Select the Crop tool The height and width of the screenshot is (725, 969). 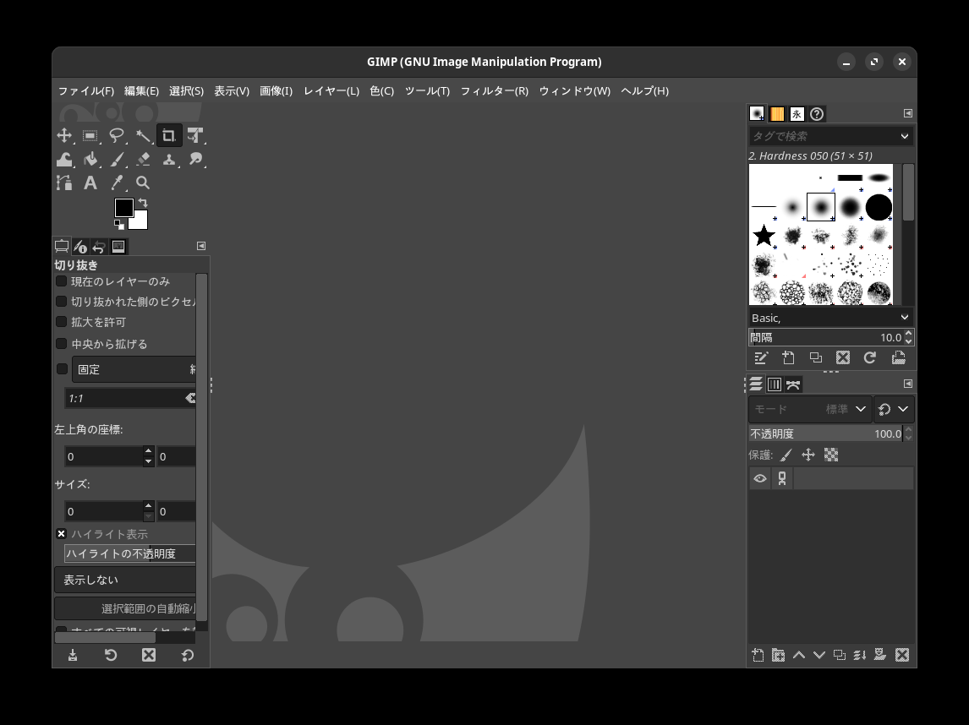(x=169, y=136)
